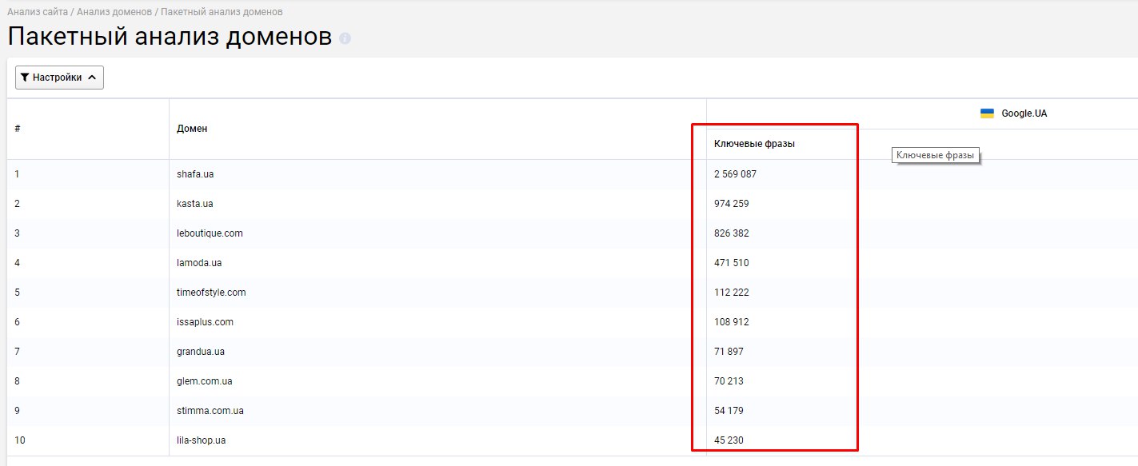Open Анализ сайта breadcrumb link
This screenshot has height=466, width=1138.
pyautogui.click(x=37, y=13)
